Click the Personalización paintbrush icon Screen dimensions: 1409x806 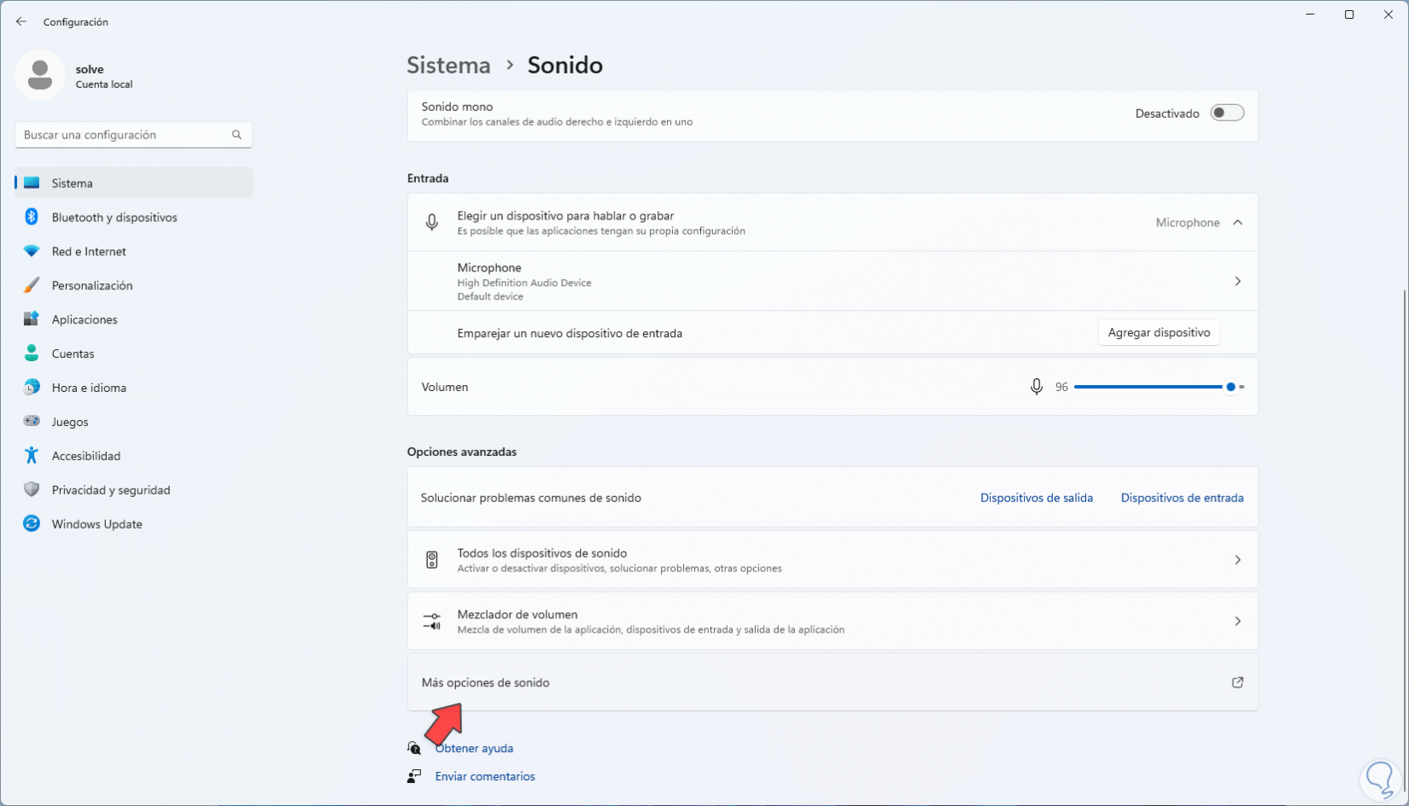click(32, 285)
